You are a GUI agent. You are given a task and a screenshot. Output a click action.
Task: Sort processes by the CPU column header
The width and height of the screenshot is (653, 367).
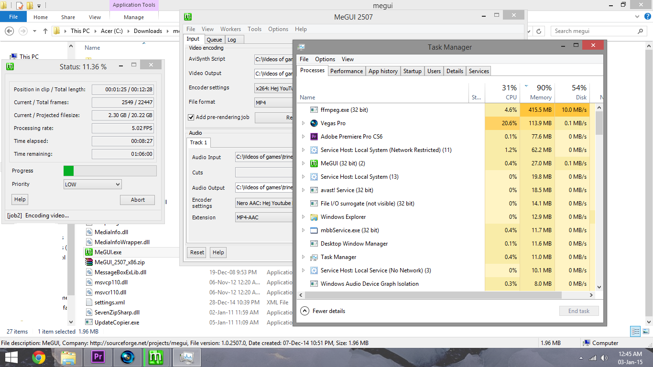(x=502, y=92)
